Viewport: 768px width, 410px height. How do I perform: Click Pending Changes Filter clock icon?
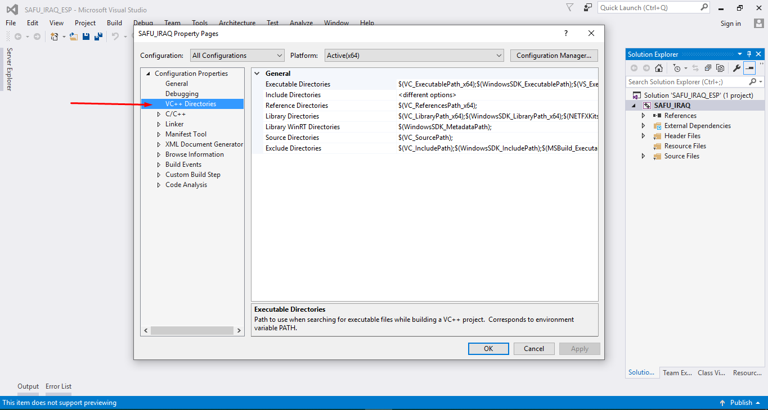677,68
